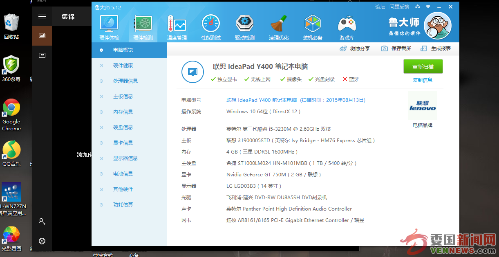The width and height of the screenshot is (499, 257).
Task: Select 硬件检测 hardware detection tab
Action: (x=143, y=28)
